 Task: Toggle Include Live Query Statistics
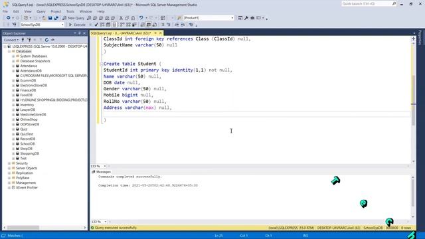click(128, 25)
